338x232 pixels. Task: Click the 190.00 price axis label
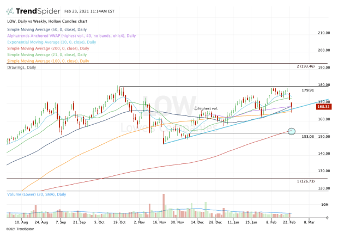coord(324,68)
